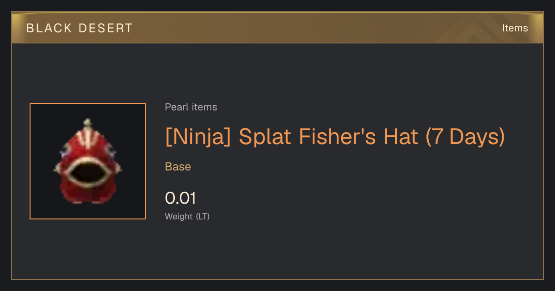Click the gold spike atop the hat
Screen dimensions: 555x291
pyautogui.click(x=88, y=124)
